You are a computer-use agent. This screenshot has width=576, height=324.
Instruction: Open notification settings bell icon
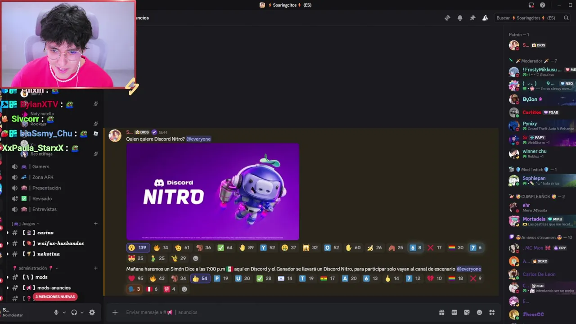[x=460, y=18]
